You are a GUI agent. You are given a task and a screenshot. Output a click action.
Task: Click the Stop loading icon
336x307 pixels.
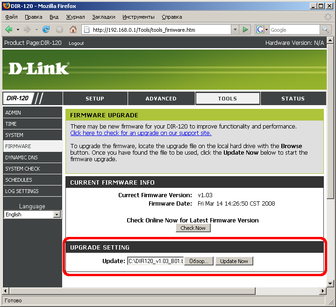(x=59, y=29)
